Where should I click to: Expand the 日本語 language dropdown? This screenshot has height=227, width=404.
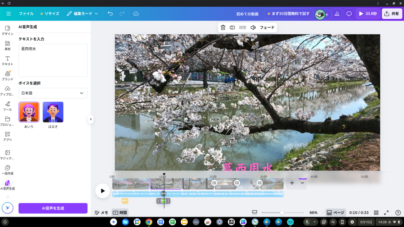tap(53, 93)
